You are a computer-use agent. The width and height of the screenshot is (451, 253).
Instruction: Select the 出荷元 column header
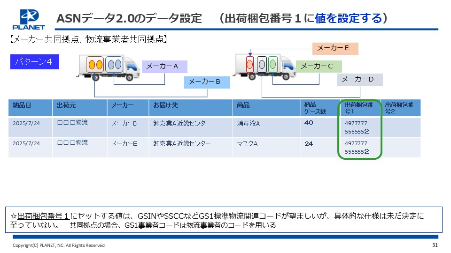[80, 108]
